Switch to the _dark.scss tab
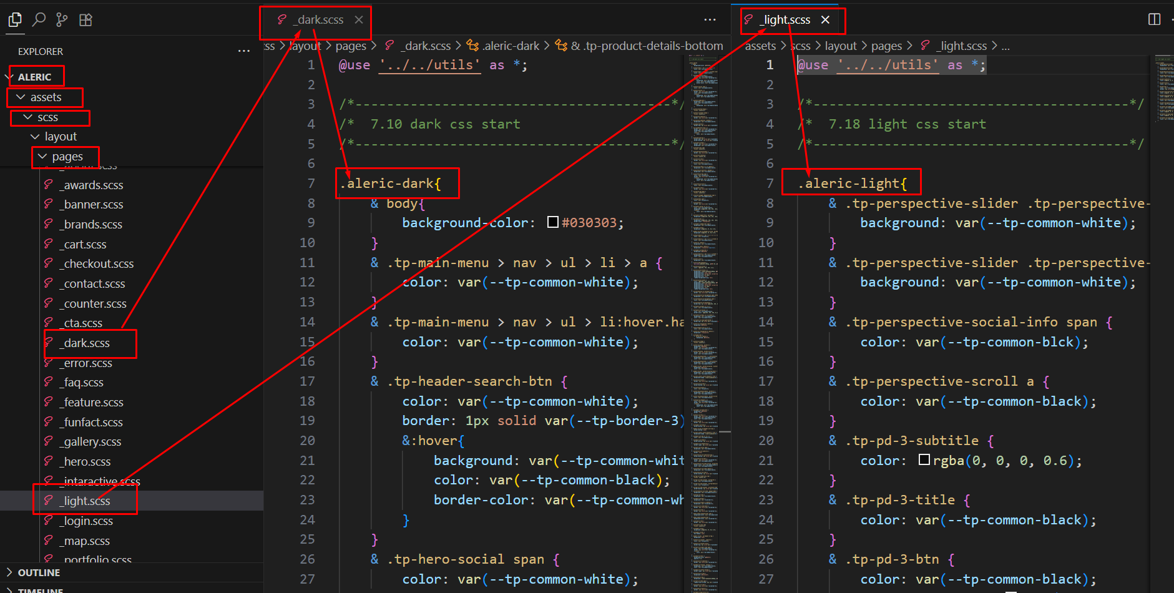The image size is (1174, 593). (318, 20)
